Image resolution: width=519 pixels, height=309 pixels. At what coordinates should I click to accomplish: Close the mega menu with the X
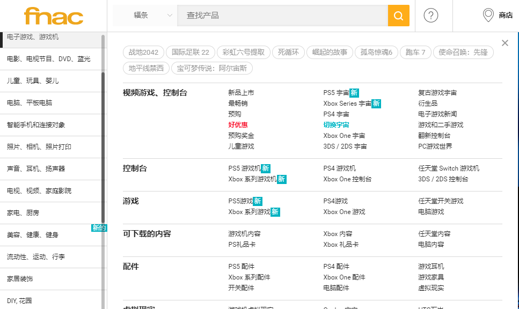(505, 43)
